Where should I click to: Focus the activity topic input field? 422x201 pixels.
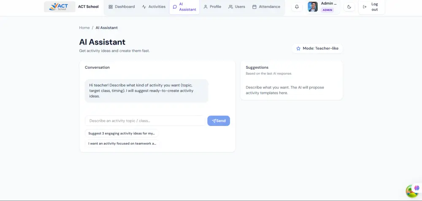[x=145, y=121]
